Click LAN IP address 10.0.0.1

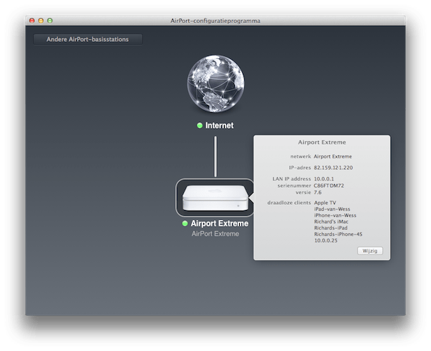[x=324, y=179]
